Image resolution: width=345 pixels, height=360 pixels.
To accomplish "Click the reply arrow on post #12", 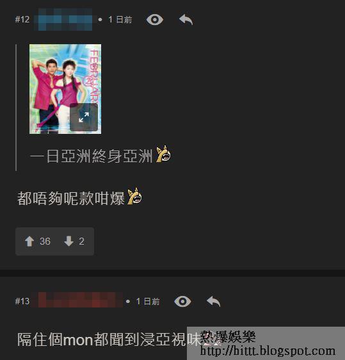I will click(186, 19).
